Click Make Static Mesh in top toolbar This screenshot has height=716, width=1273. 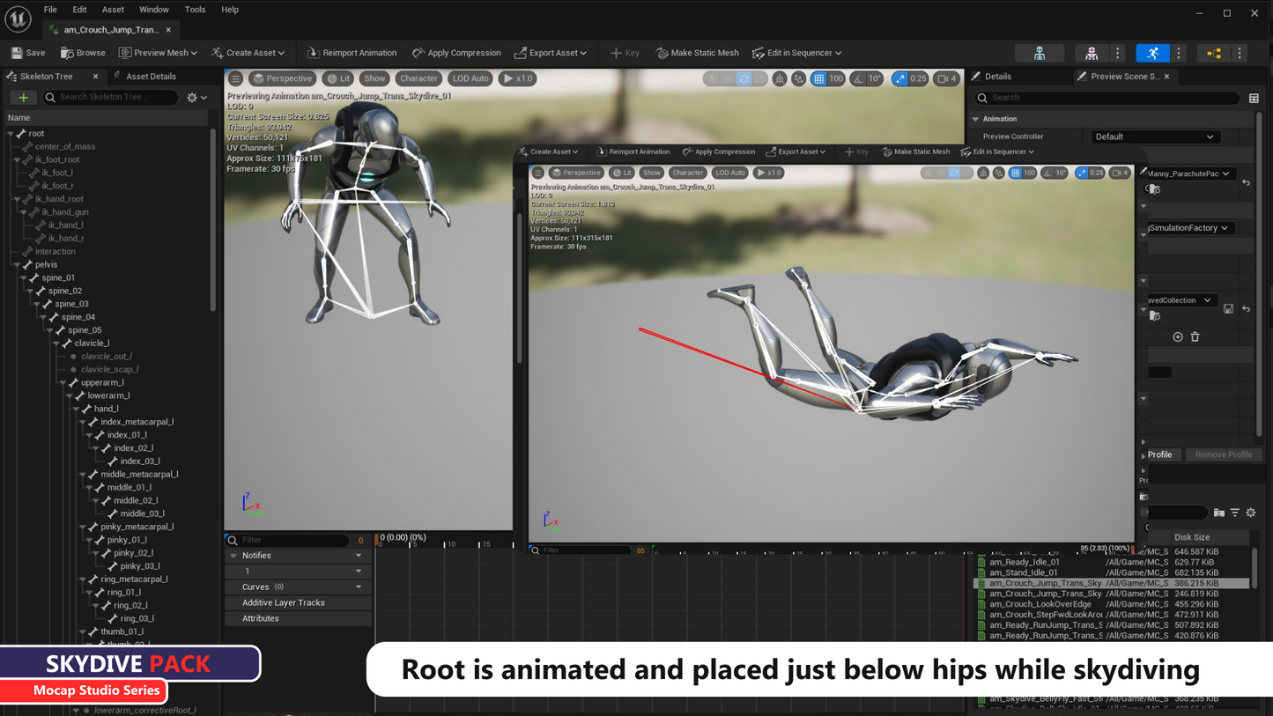pos(697,53)
